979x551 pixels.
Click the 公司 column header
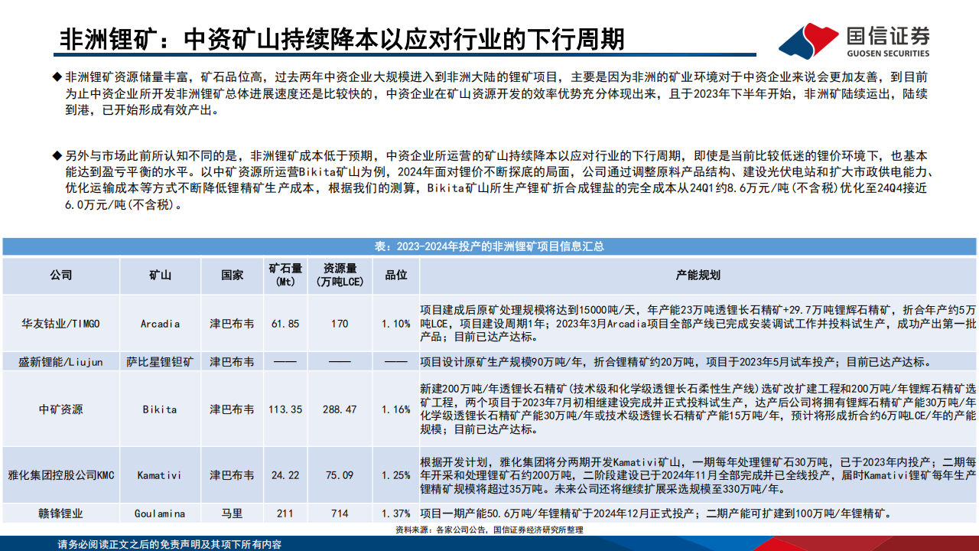point(61,275)
